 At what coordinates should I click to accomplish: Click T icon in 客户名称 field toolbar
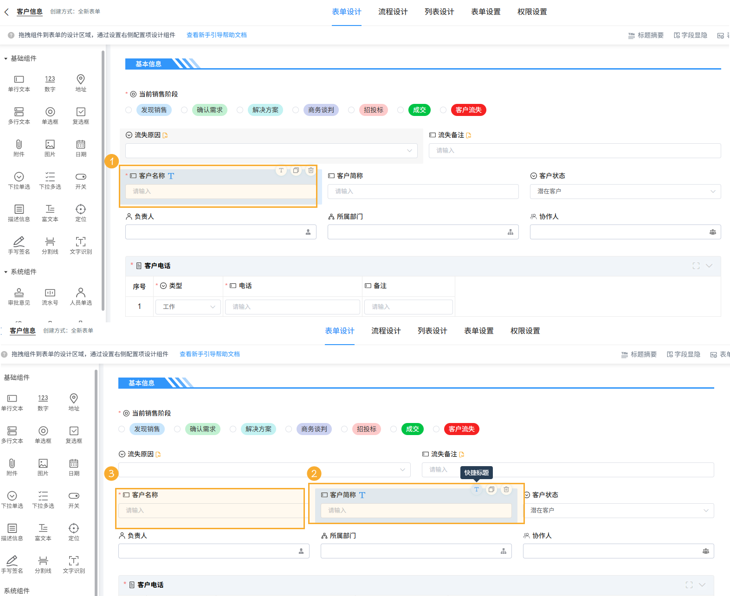281,171
